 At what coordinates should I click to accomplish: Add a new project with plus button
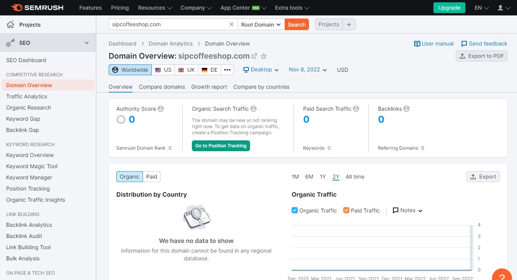coord(349,24)
